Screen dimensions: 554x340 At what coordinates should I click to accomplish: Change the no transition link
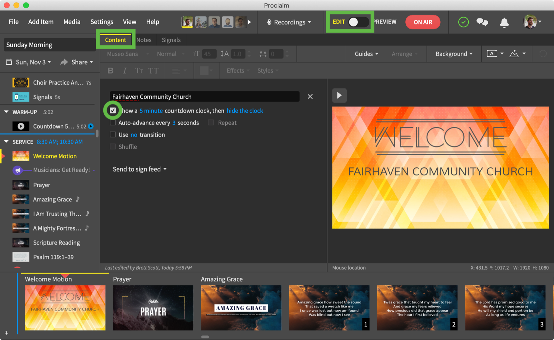[x=134, y=135]
